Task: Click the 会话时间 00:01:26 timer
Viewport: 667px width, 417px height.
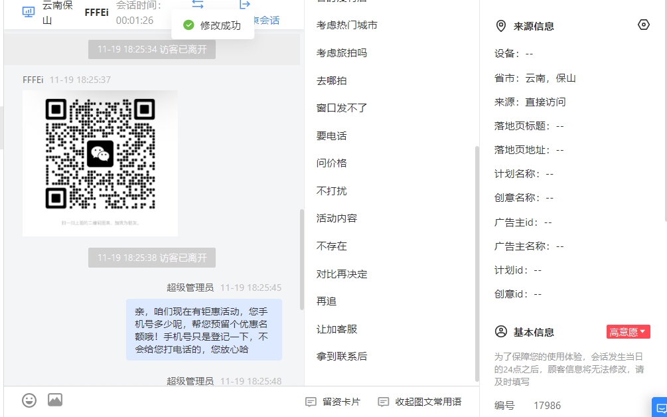Action: (139, 13)
